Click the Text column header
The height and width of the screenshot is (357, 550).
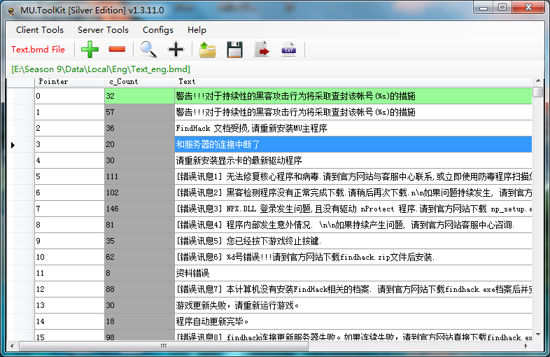coord(353,82)
